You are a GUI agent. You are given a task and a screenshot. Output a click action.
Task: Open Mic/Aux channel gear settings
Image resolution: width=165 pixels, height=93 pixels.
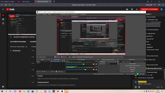pos(96,64)
